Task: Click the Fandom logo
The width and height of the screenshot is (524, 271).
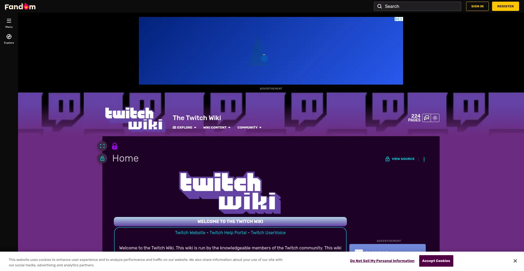Action: 20,6
